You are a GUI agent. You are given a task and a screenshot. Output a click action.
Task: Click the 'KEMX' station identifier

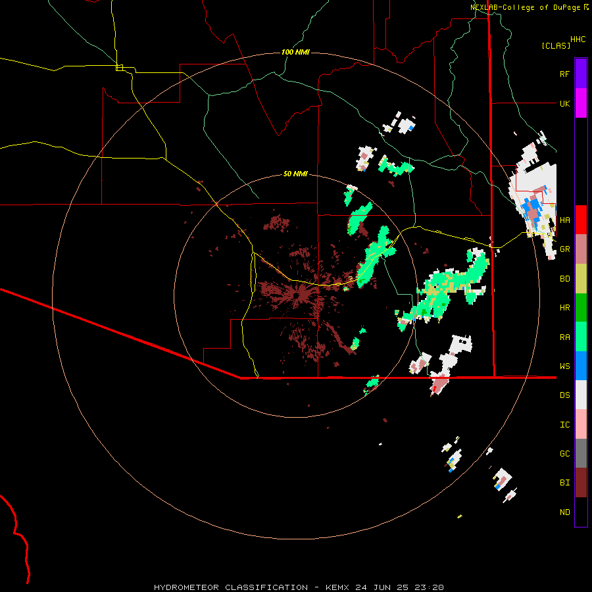(x=337, y=587)
